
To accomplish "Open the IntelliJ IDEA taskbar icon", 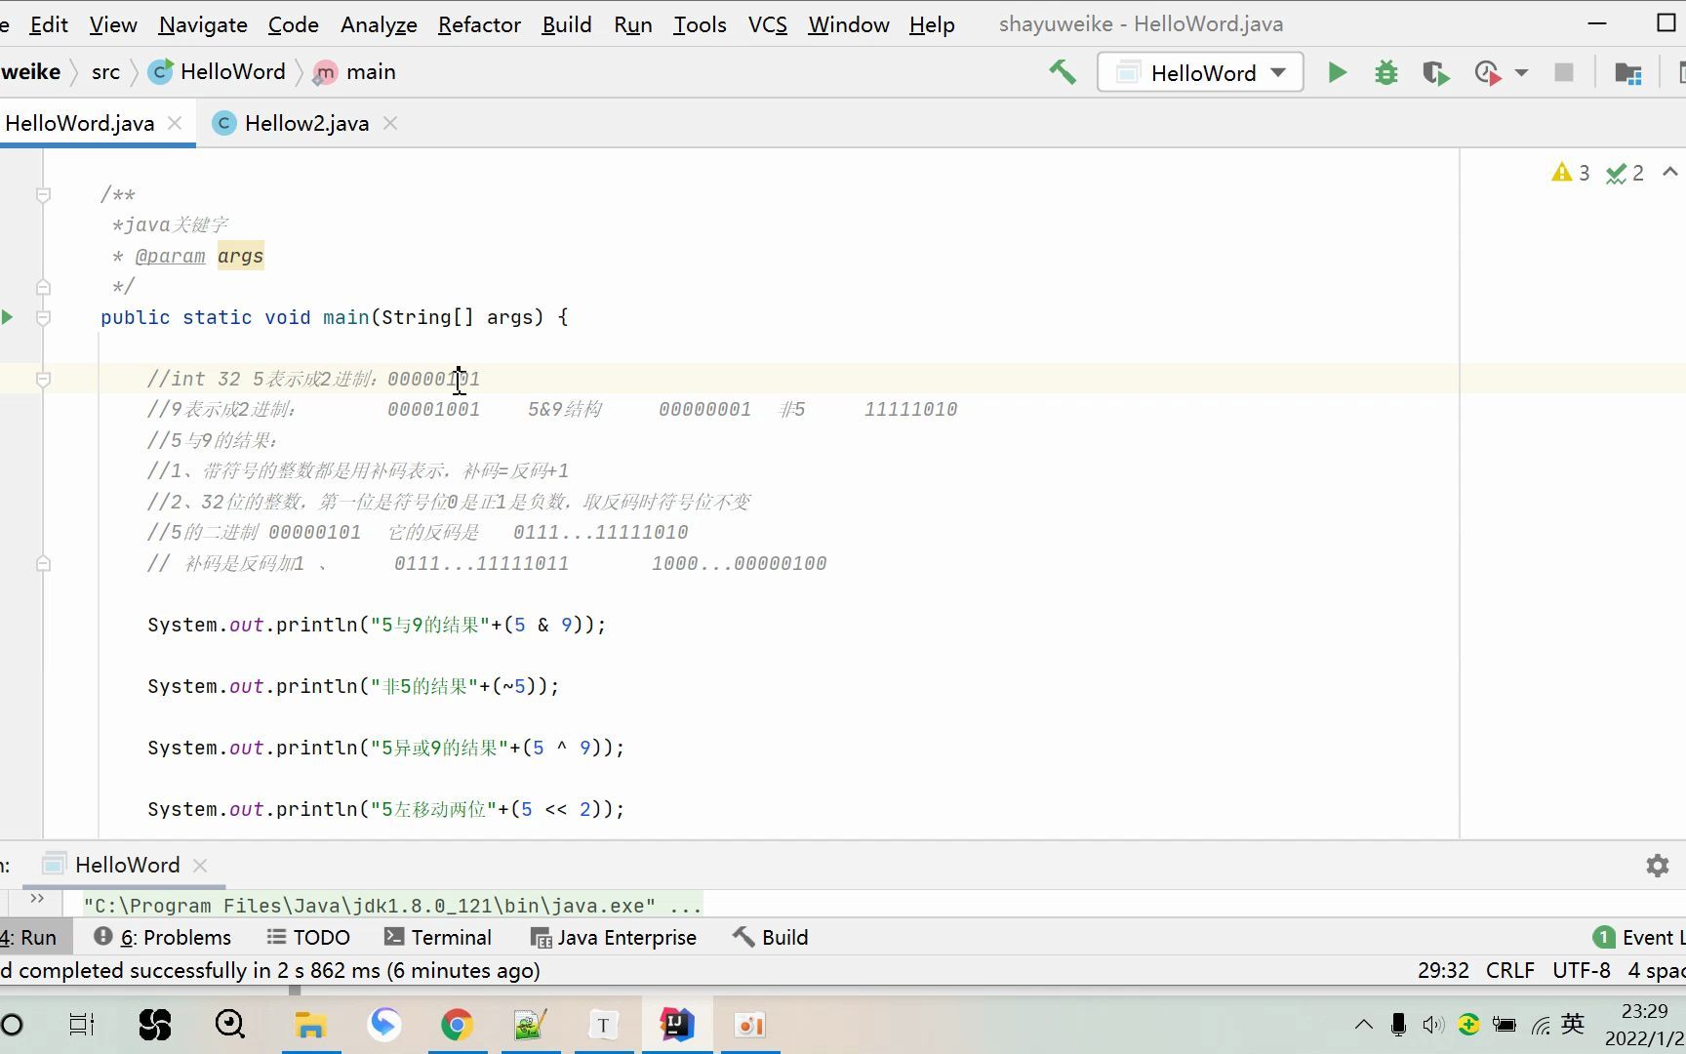I will click(676, 1025).
